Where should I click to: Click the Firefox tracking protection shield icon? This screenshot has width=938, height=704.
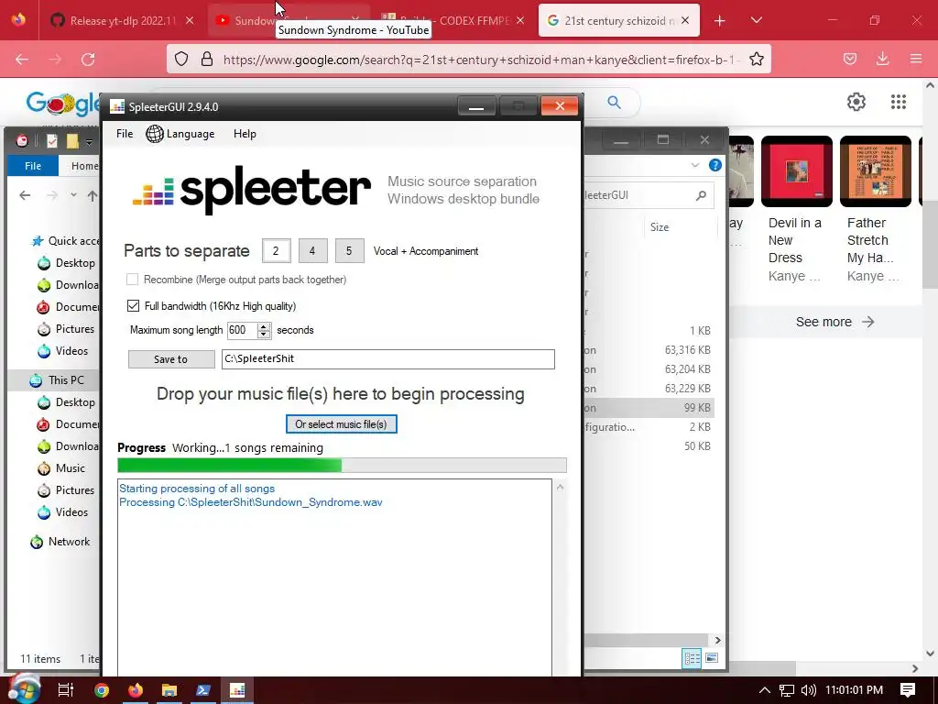(x=181, y=59)
